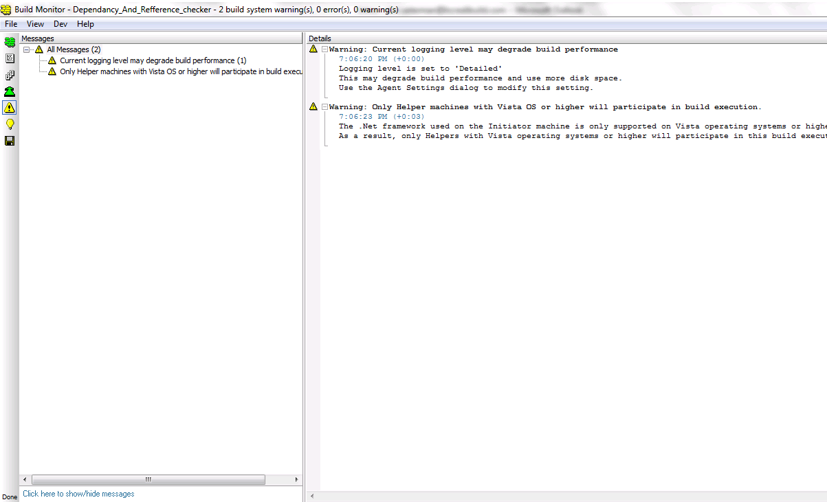Viewport: 827px width, 502px height.
Task: Open the Help menu
Action: coord(85,24)
